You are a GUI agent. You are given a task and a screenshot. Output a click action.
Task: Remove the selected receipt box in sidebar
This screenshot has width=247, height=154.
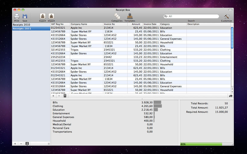click(x=21, y=144)
